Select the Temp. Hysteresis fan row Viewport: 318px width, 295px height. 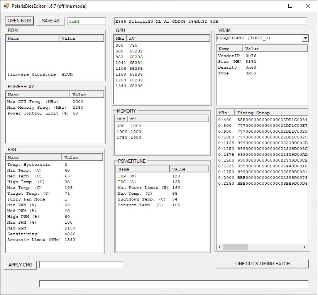pos(54,165)
